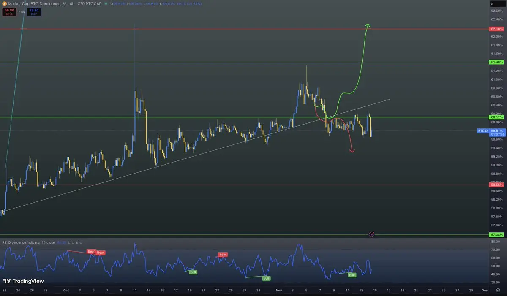
Task: Click the 58.55% red price label
Action: coord(496,185)
